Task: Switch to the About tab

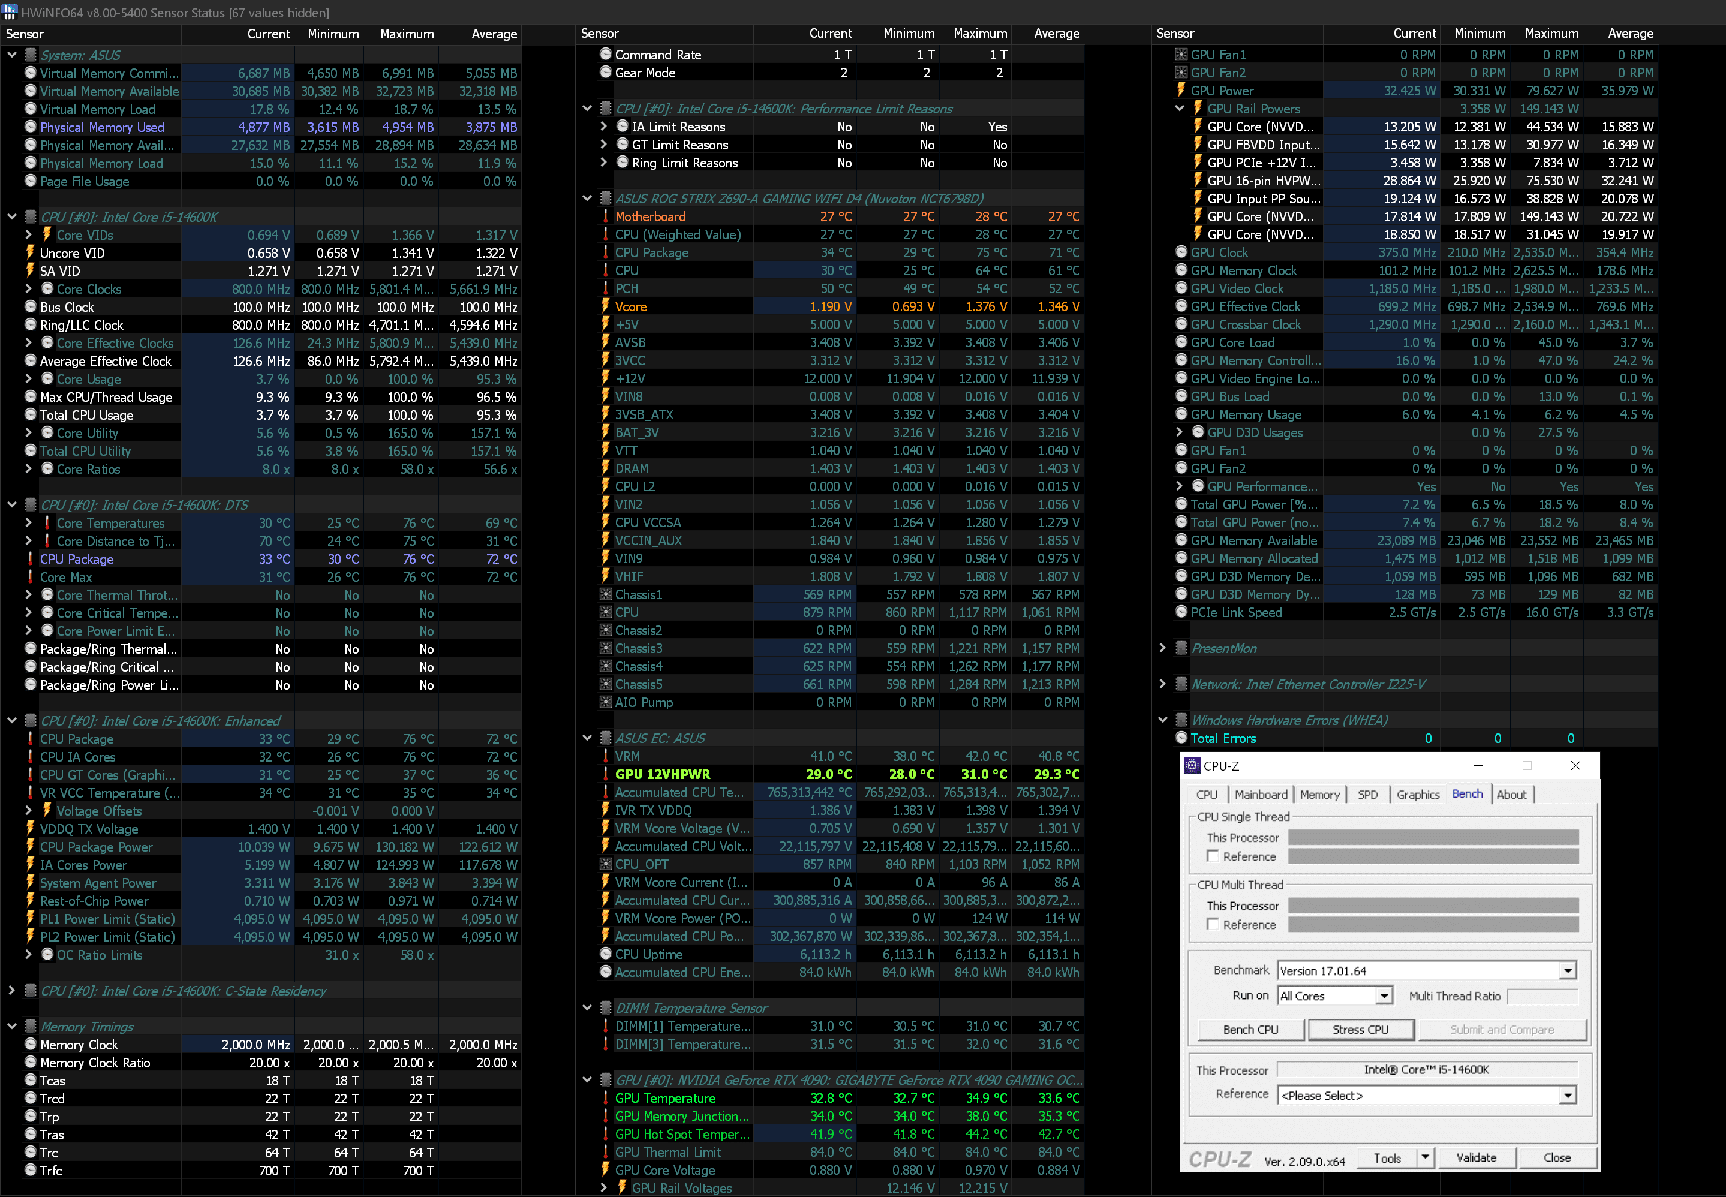Action: point(1511,794)
